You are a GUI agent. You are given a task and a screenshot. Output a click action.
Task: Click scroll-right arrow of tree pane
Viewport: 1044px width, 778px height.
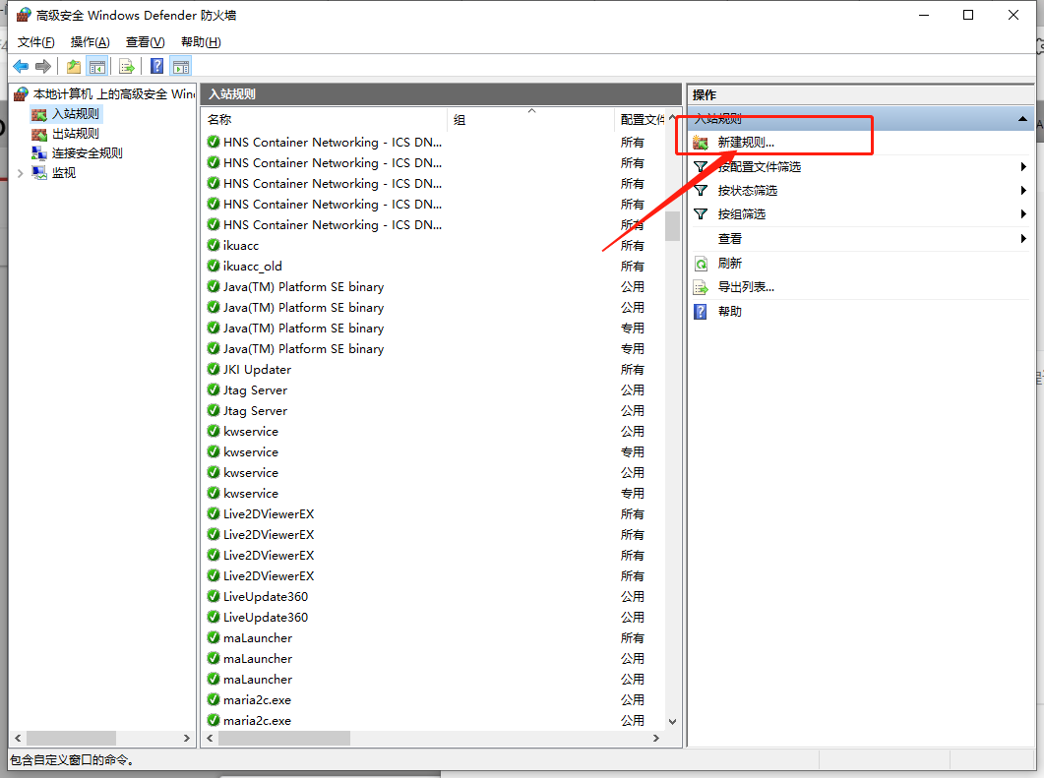tap(186, 738)
